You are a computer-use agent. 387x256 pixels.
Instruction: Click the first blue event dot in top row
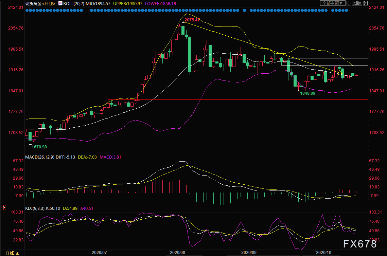tap(28, 11)
